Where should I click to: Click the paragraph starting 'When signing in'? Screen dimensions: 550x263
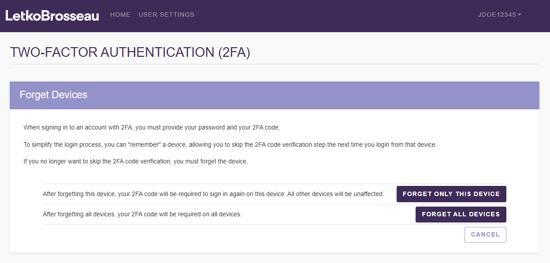[x=151, y=127]
